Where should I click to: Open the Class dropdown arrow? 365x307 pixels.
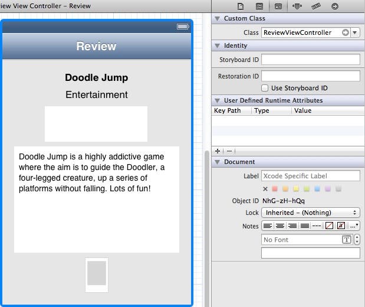(x=355, y=32)
